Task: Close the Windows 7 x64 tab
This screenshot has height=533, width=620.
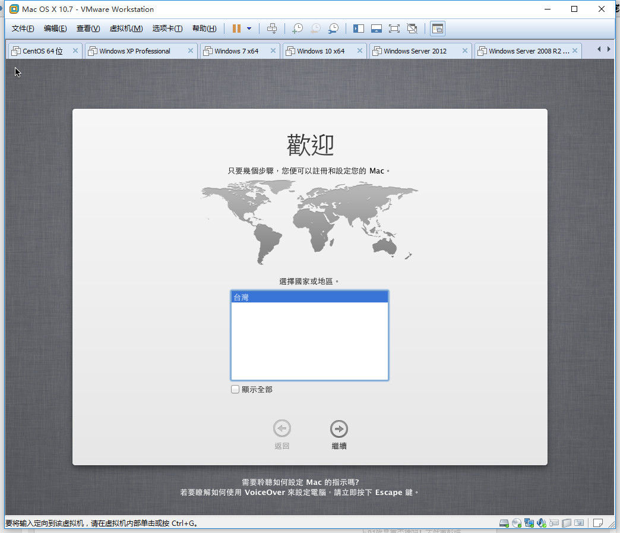Action: tap(273, 51)
